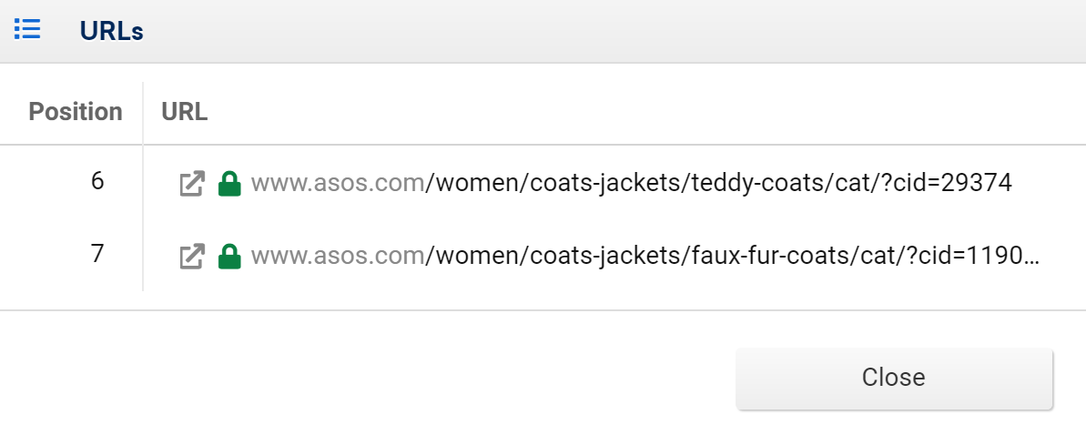Click divider between Position and URL headers
The image size is (1086, 445).
[x=143, y=113]
